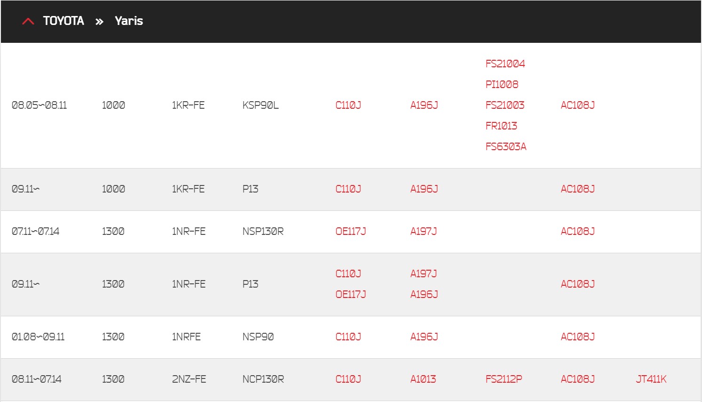Open part link FS6303A
Image resolution: width=702 pixels, height=402 pixels.
pyautogui.click(x=506, y=146)
